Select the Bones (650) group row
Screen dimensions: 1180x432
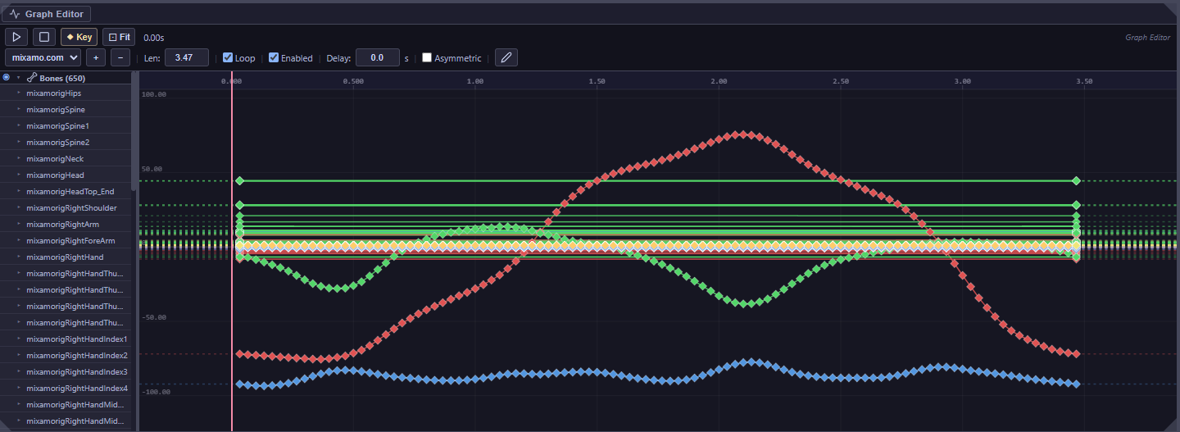[x=66, y=78]
